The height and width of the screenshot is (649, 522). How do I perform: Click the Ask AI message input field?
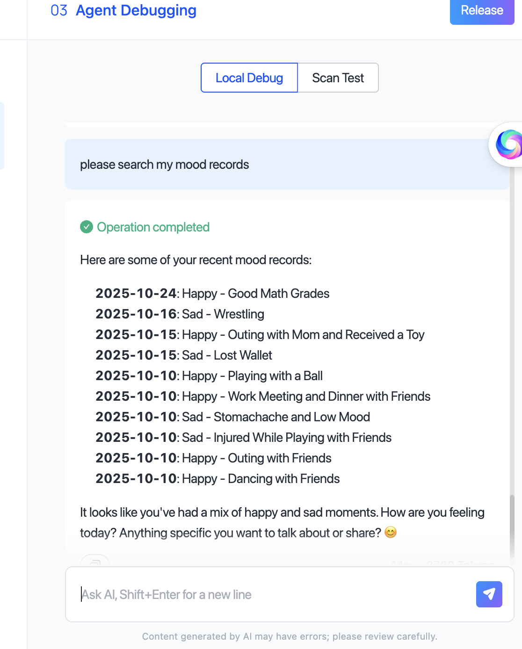click(271, 595)
